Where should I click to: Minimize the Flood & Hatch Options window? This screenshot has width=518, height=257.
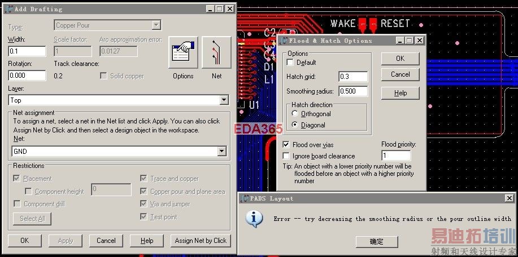[400, 41]
